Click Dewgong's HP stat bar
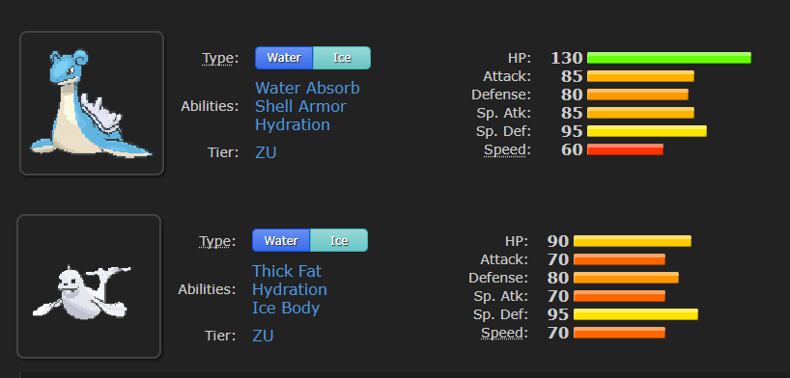The image size is (790, 378). click(x=633, y=241)
